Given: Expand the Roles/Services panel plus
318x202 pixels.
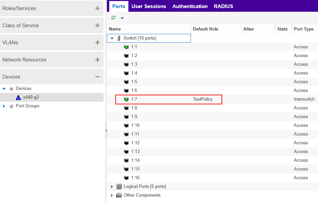Looking at the screenshot, I should point(97,8).
